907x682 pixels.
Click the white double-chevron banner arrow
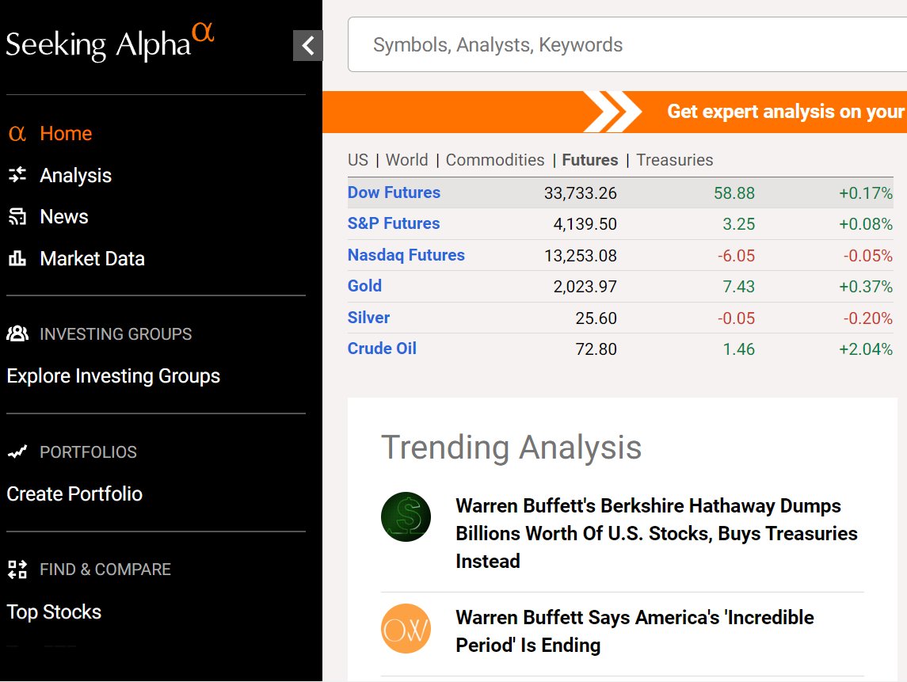(x=613, y=112)
